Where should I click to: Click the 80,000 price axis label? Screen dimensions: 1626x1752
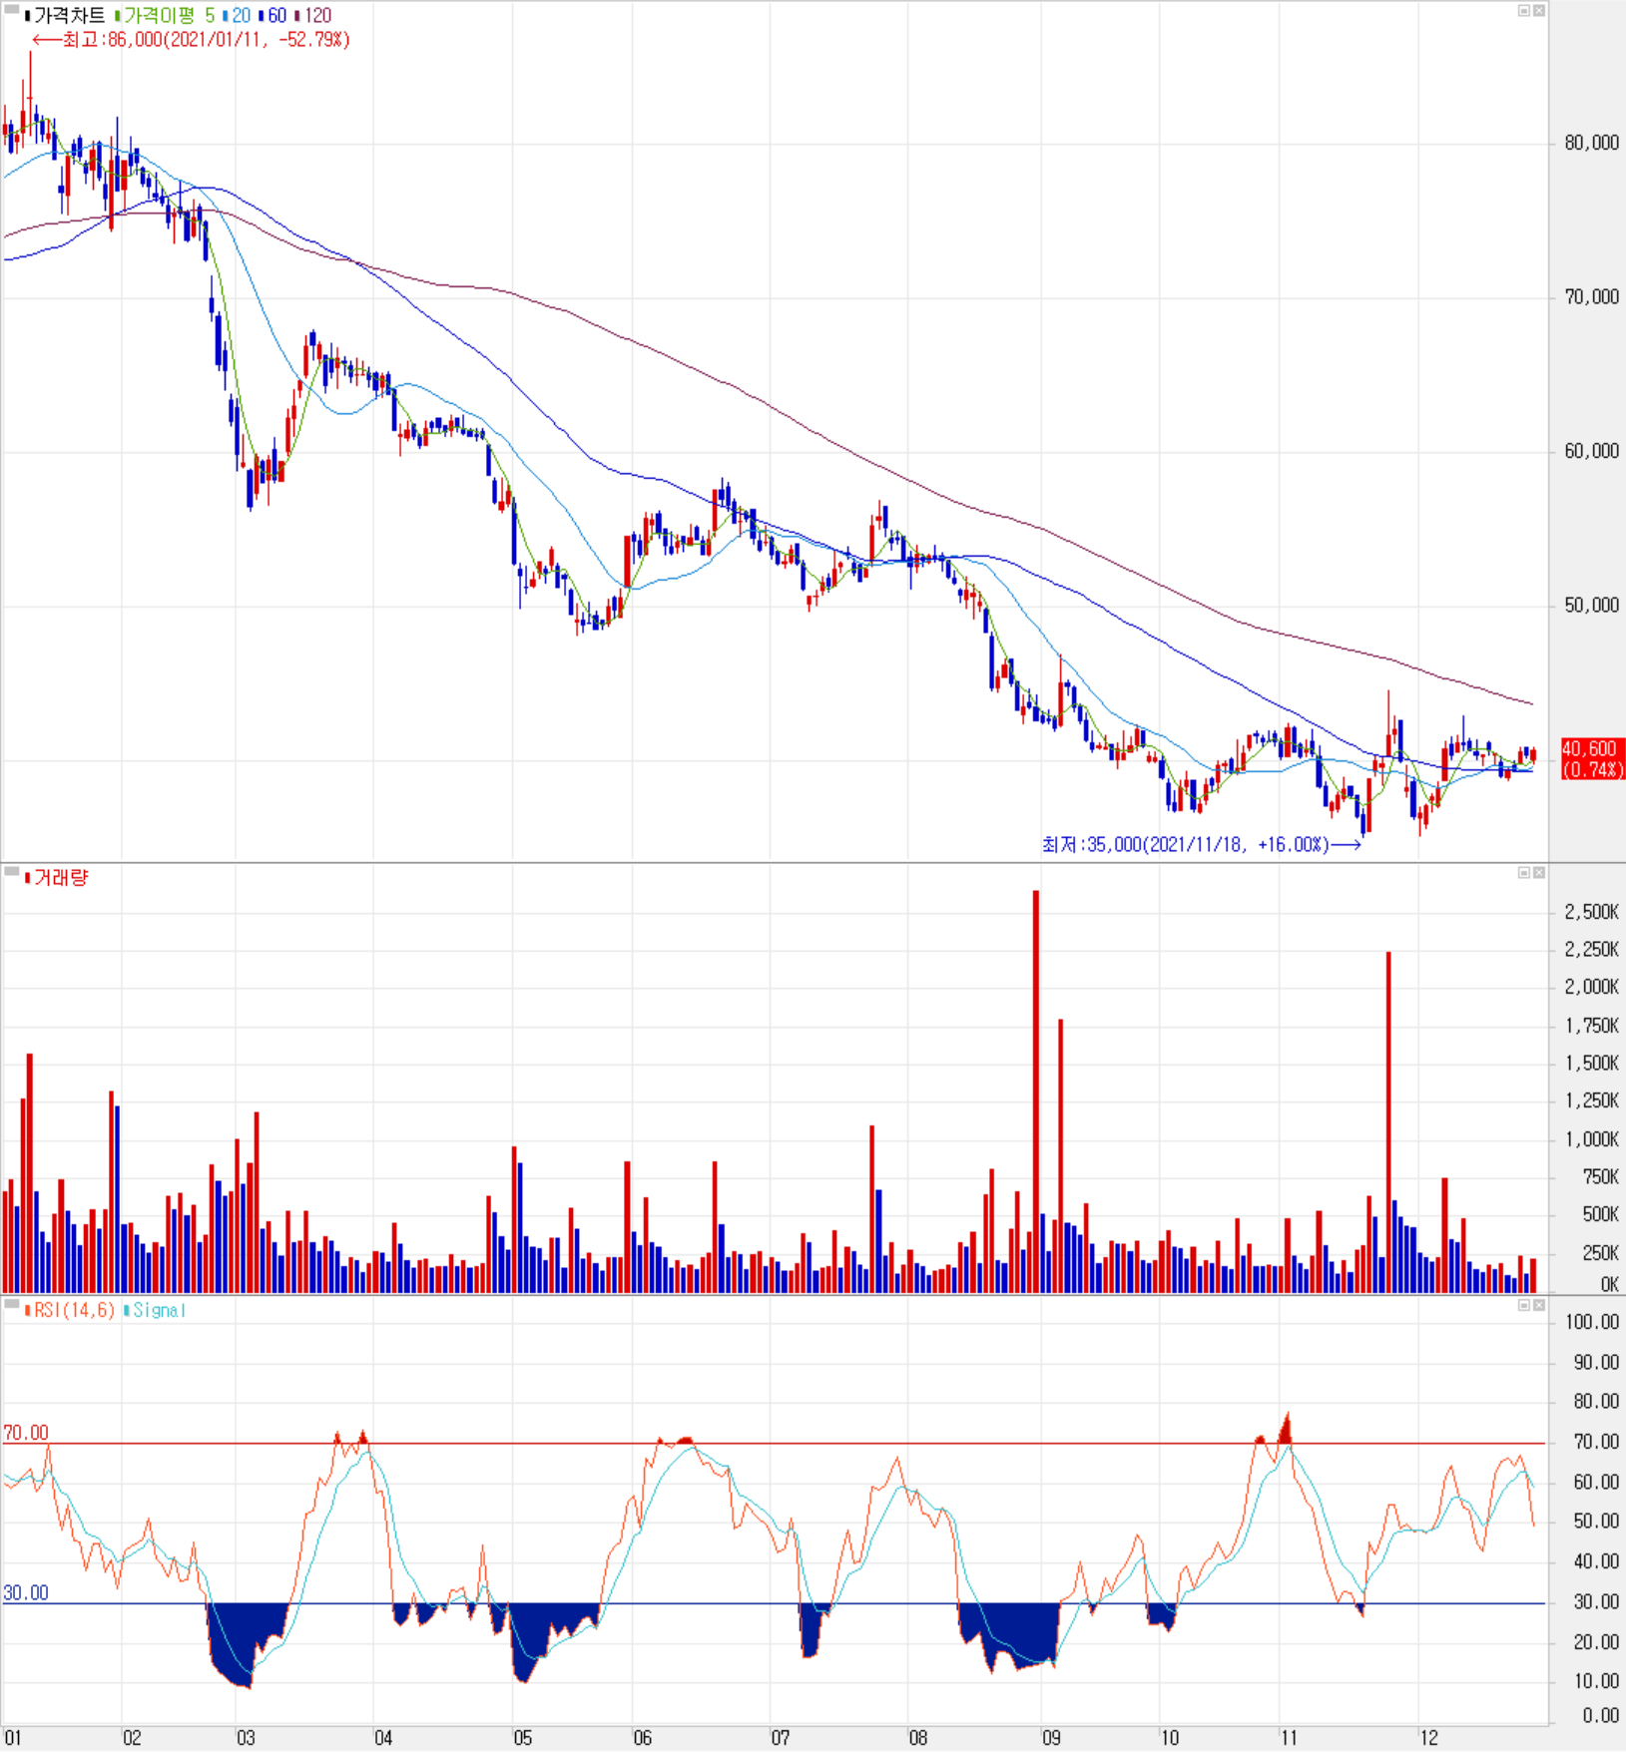(1592, 143)
